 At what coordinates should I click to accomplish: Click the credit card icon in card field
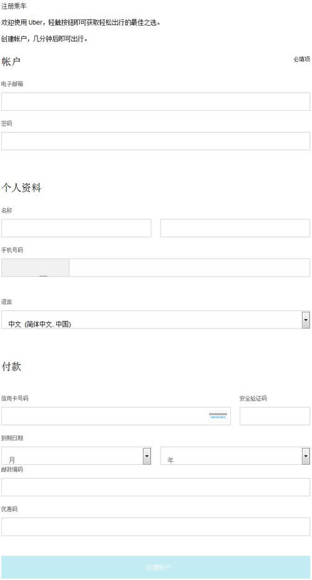[x=218, y=416]
